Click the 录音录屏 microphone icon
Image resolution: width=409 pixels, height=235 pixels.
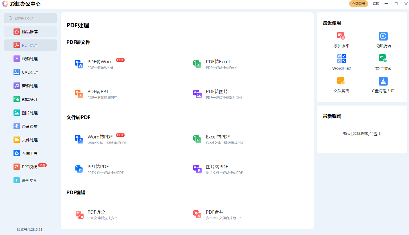tap(17, 126)
